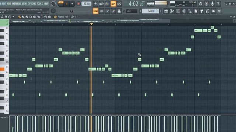The image size is (236, 132).
Task: Open the Main LD pattern selector
Action: [x=150, y=11]
